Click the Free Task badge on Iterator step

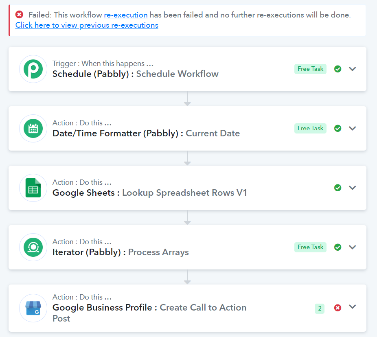[x=310, y=247]
